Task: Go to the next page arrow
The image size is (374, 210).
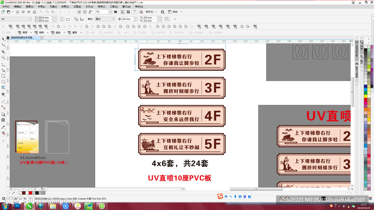Action: coord(29,189)
